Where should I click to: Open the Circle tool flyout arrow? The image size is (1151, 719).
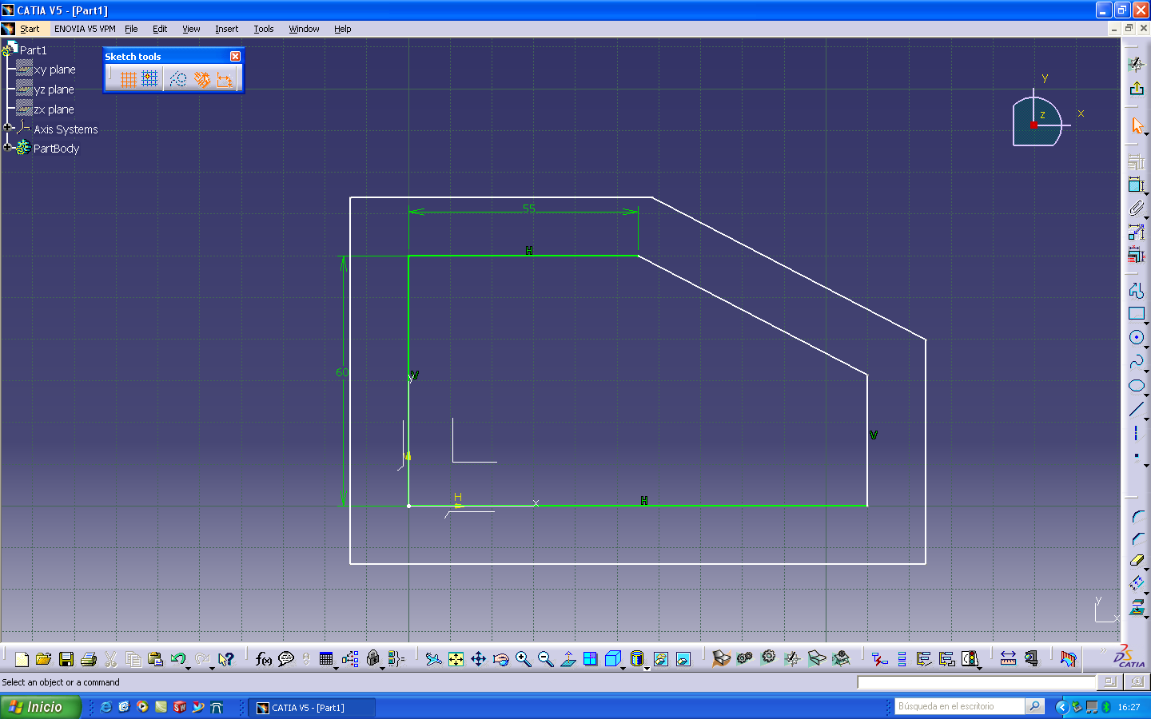pos(1146,347)
